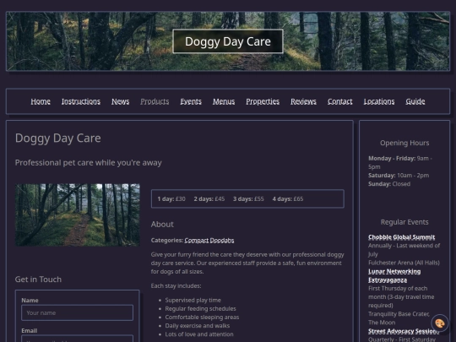
Task: Follow the Compact Doodahs category link
Action: pyautogui.click(x=209, y=241)
